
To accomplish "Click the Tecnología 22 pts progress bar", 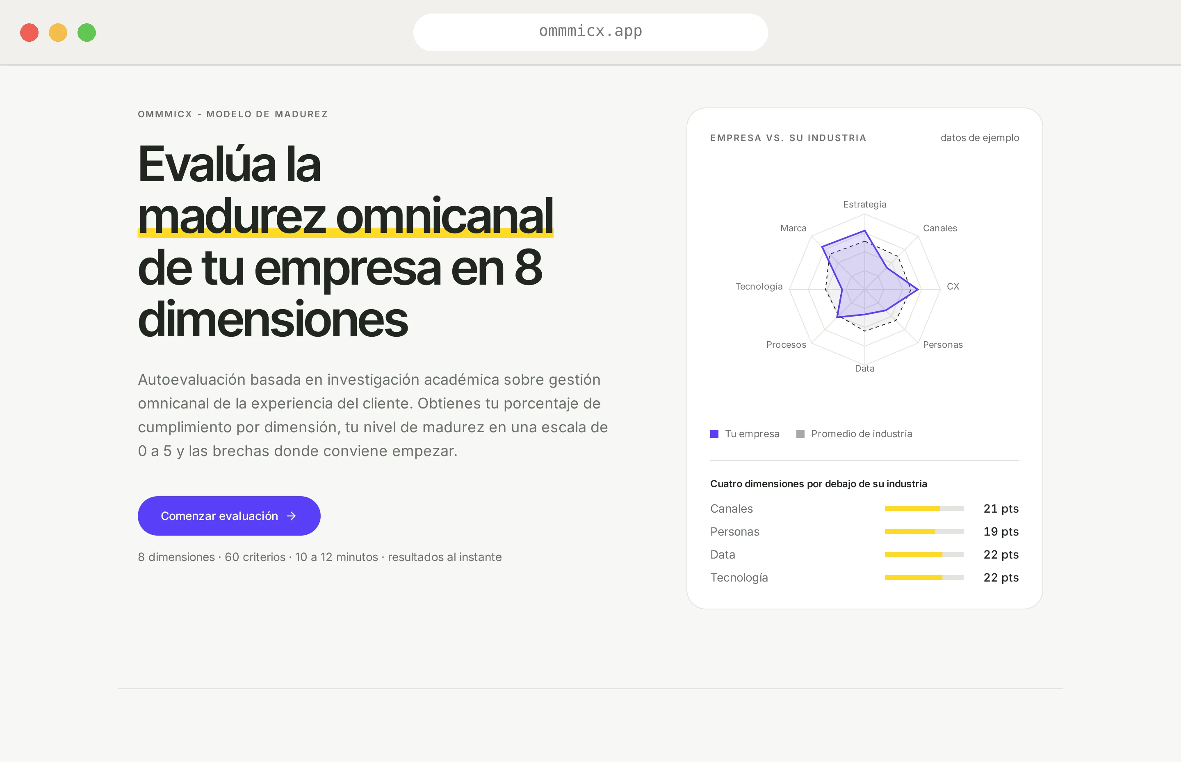I will click(924, 577).
